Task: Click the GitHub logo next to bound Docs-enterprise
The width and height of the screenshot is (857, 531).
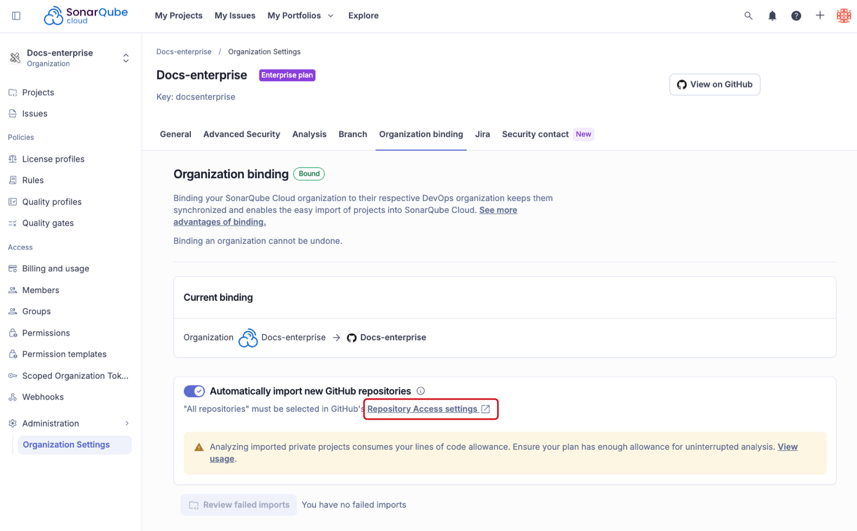Action: pos(352,338)
